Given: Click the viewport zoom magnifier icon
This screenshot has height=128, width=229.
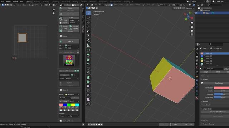Looking at the screenshot, I should tap(192, 23).
